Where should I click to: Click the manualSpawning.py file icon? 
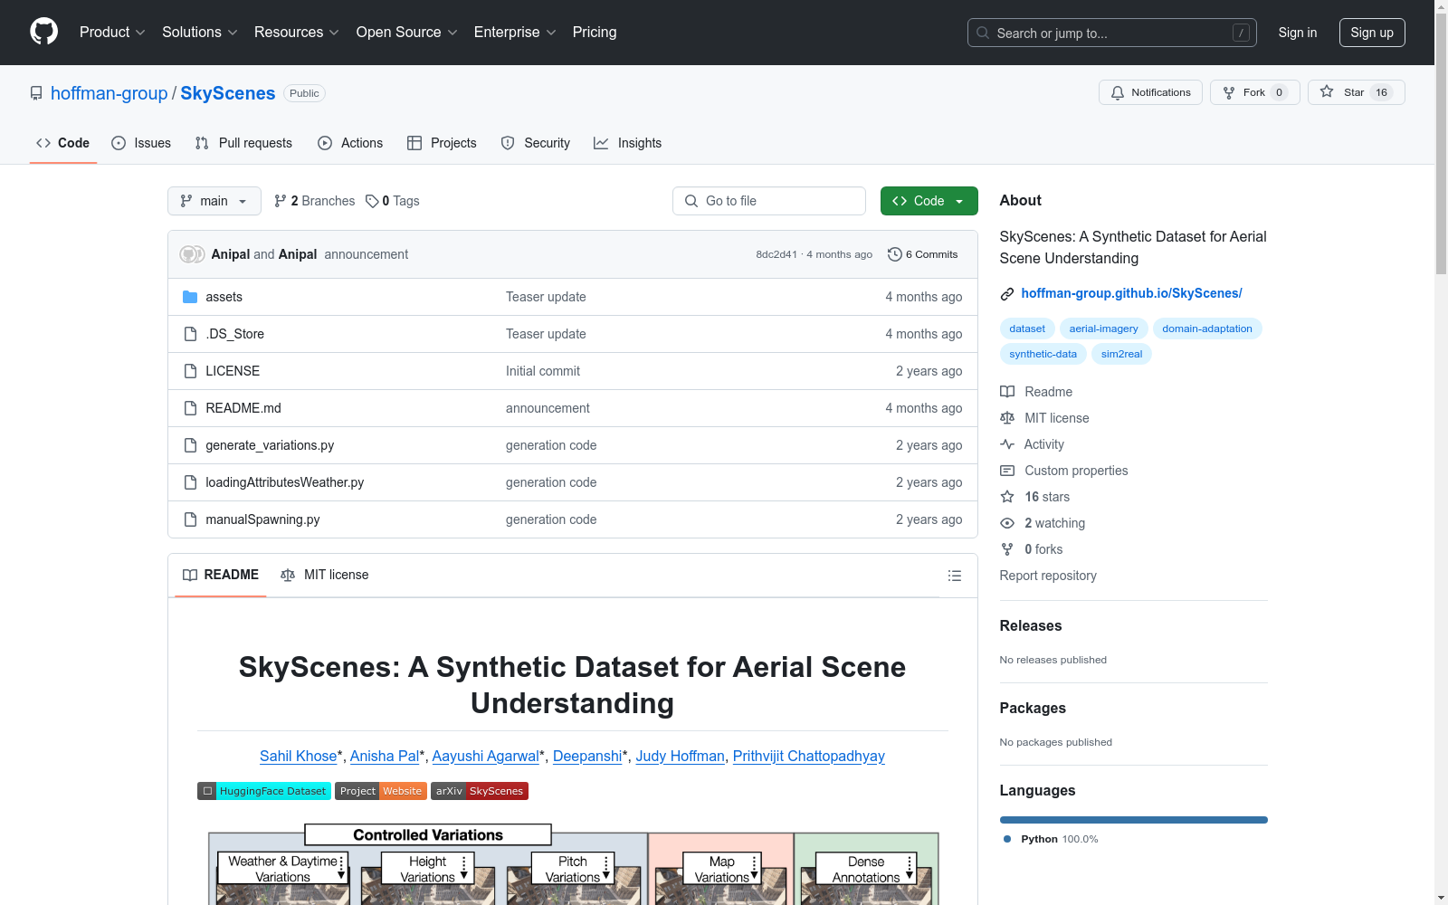pyautogui.click(x=190, y=519)
